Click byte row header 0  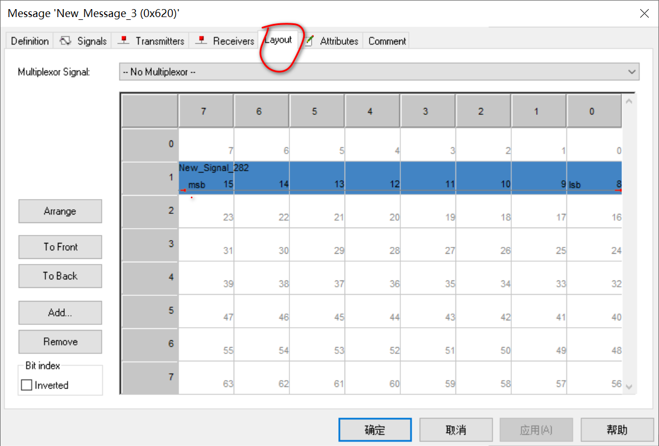[x=150, y=144]
